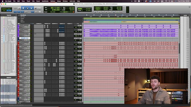The image size is (191, 107).
Task: Open macOS Spotlight search
Action: [x=169, y=1]
